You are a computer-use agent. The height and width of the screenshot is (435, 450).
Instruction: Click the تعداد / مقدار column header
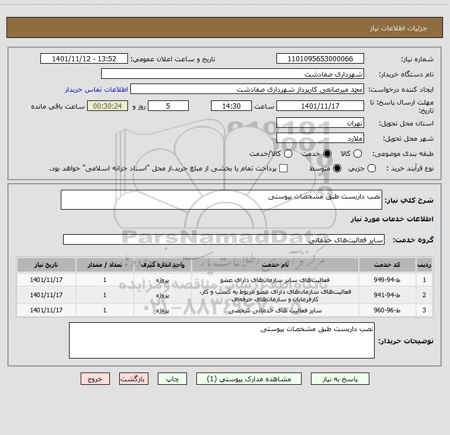point(105,265)
